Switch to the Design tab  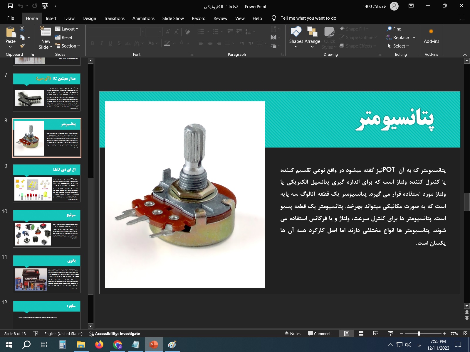point(89,18)
